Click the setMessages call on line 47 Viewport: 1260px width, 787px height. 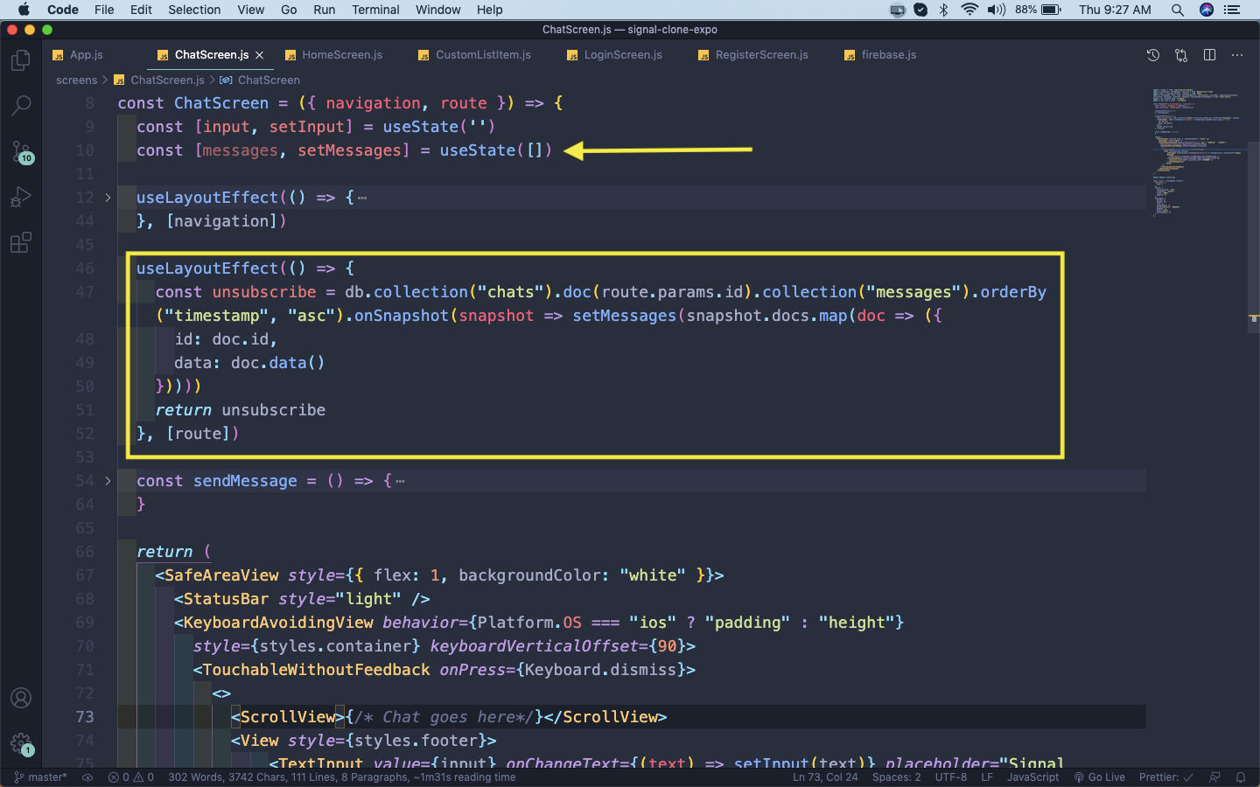(625, 316)
